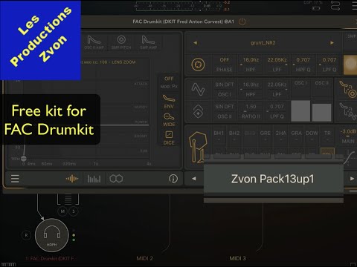Open the AUM routing icon at top right
Viewport: 357px width, 267px height.
coord(335,6)
